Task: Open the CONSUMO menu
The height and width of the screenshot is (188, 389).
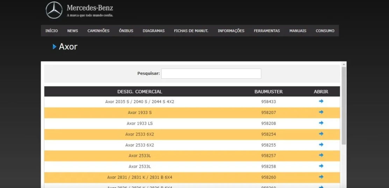Action: click(x=325, y=31)
